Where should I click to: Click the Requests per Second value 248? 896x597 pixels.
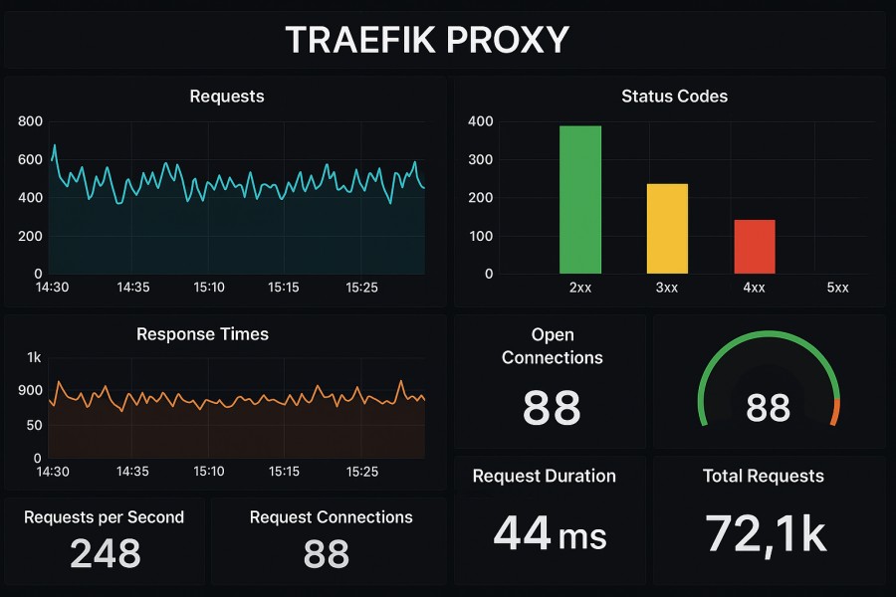pyautogui.click(x=104, y=555)
